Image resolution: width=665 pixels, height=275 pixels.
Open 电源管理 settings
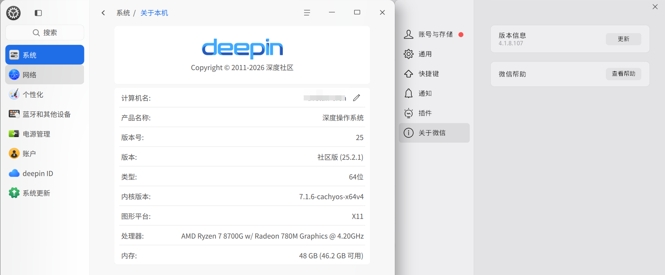pyautogui.click(x=45, y=134)
